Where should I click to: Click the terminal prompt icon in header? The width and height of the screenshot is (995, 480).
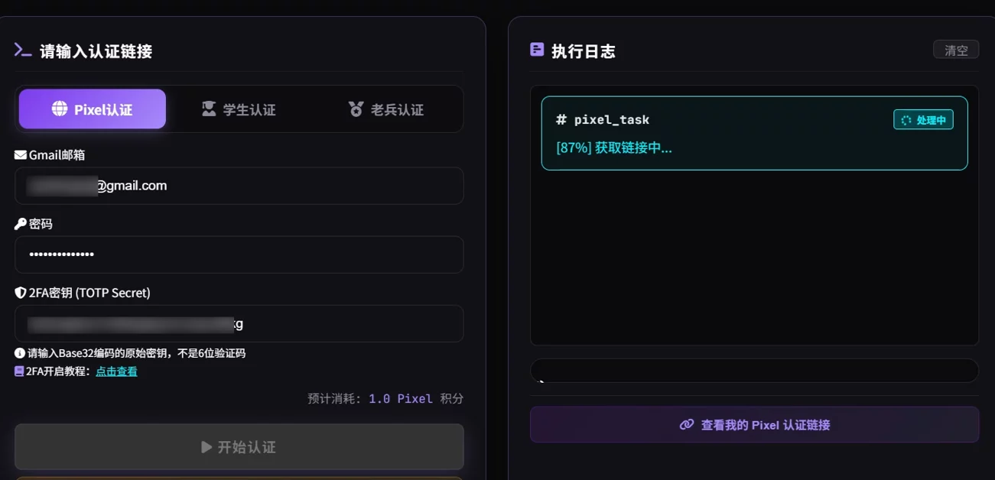tap(23, 50)
